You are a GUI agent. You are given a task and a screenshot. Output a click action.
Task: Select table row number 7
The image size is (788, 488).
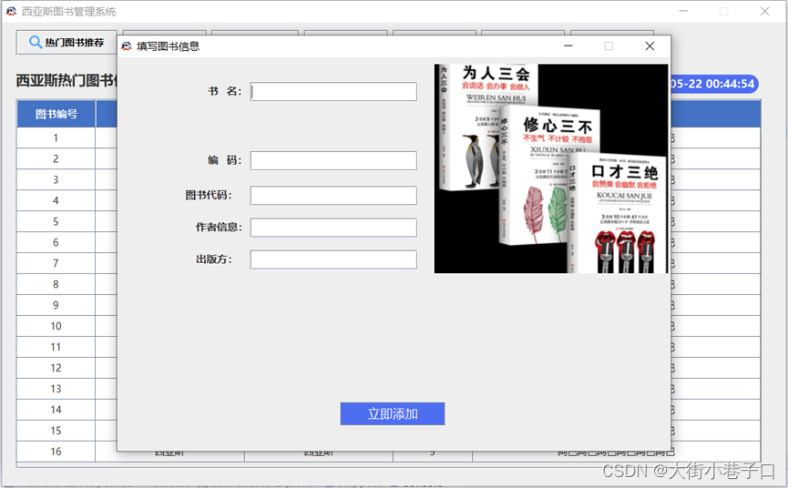pos(56,263)
